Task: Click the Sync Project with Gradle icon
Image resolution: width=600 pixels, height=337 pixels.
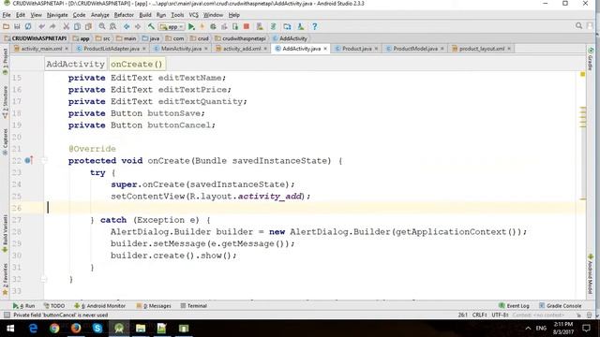Action: coord(273,26)
